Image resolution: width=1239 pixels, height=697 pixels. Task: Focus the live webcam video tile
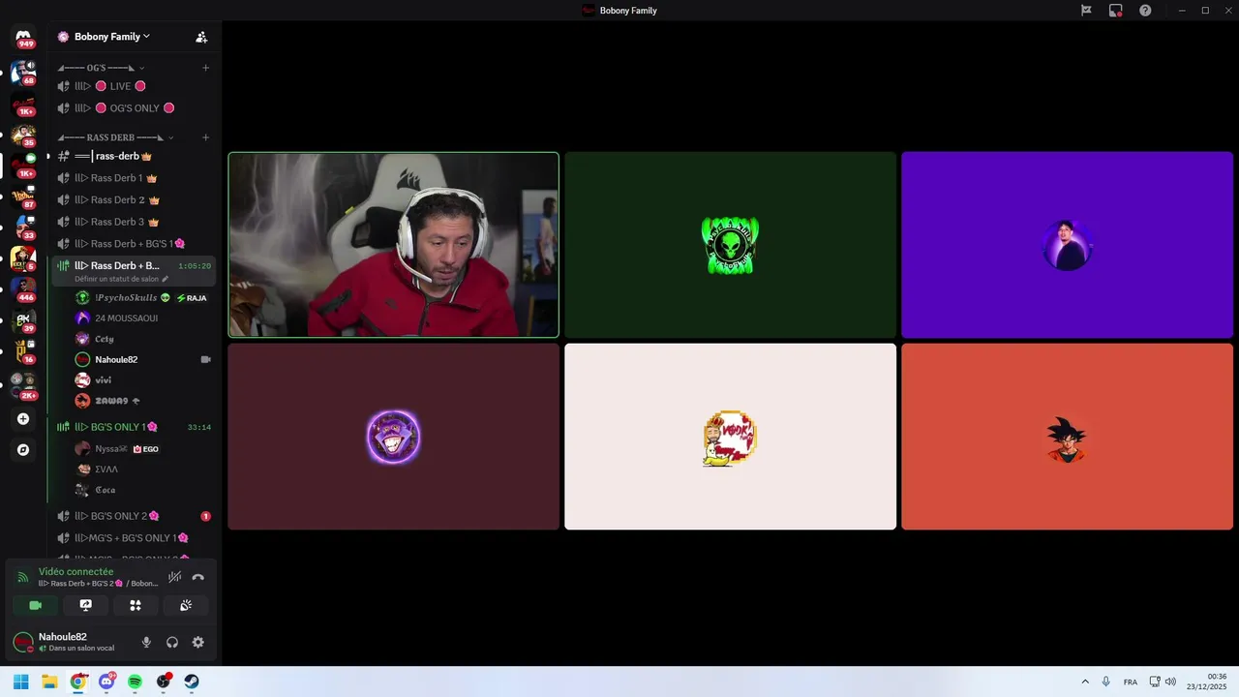pos(393,245)
